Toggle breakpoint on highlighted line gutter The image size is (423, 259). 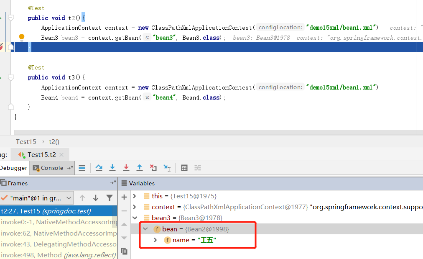pos(1,47)
